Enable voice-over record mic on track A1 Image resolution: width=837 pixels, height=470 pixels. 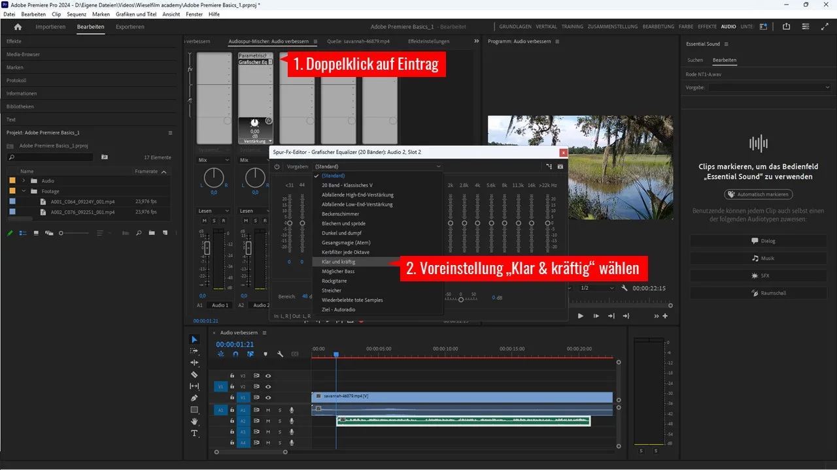click(x=292, y=410)
